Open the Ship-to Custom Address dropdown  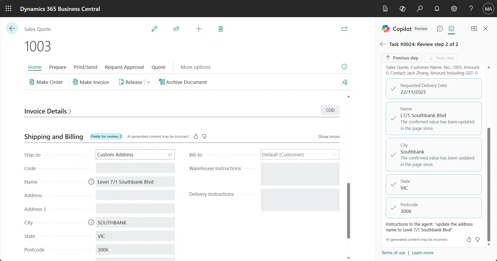[170, 155]
